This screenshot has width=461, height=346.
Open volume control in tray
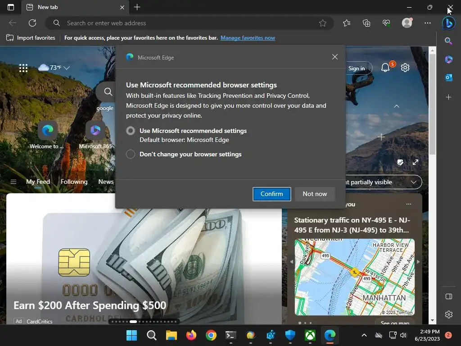(403, 335)
